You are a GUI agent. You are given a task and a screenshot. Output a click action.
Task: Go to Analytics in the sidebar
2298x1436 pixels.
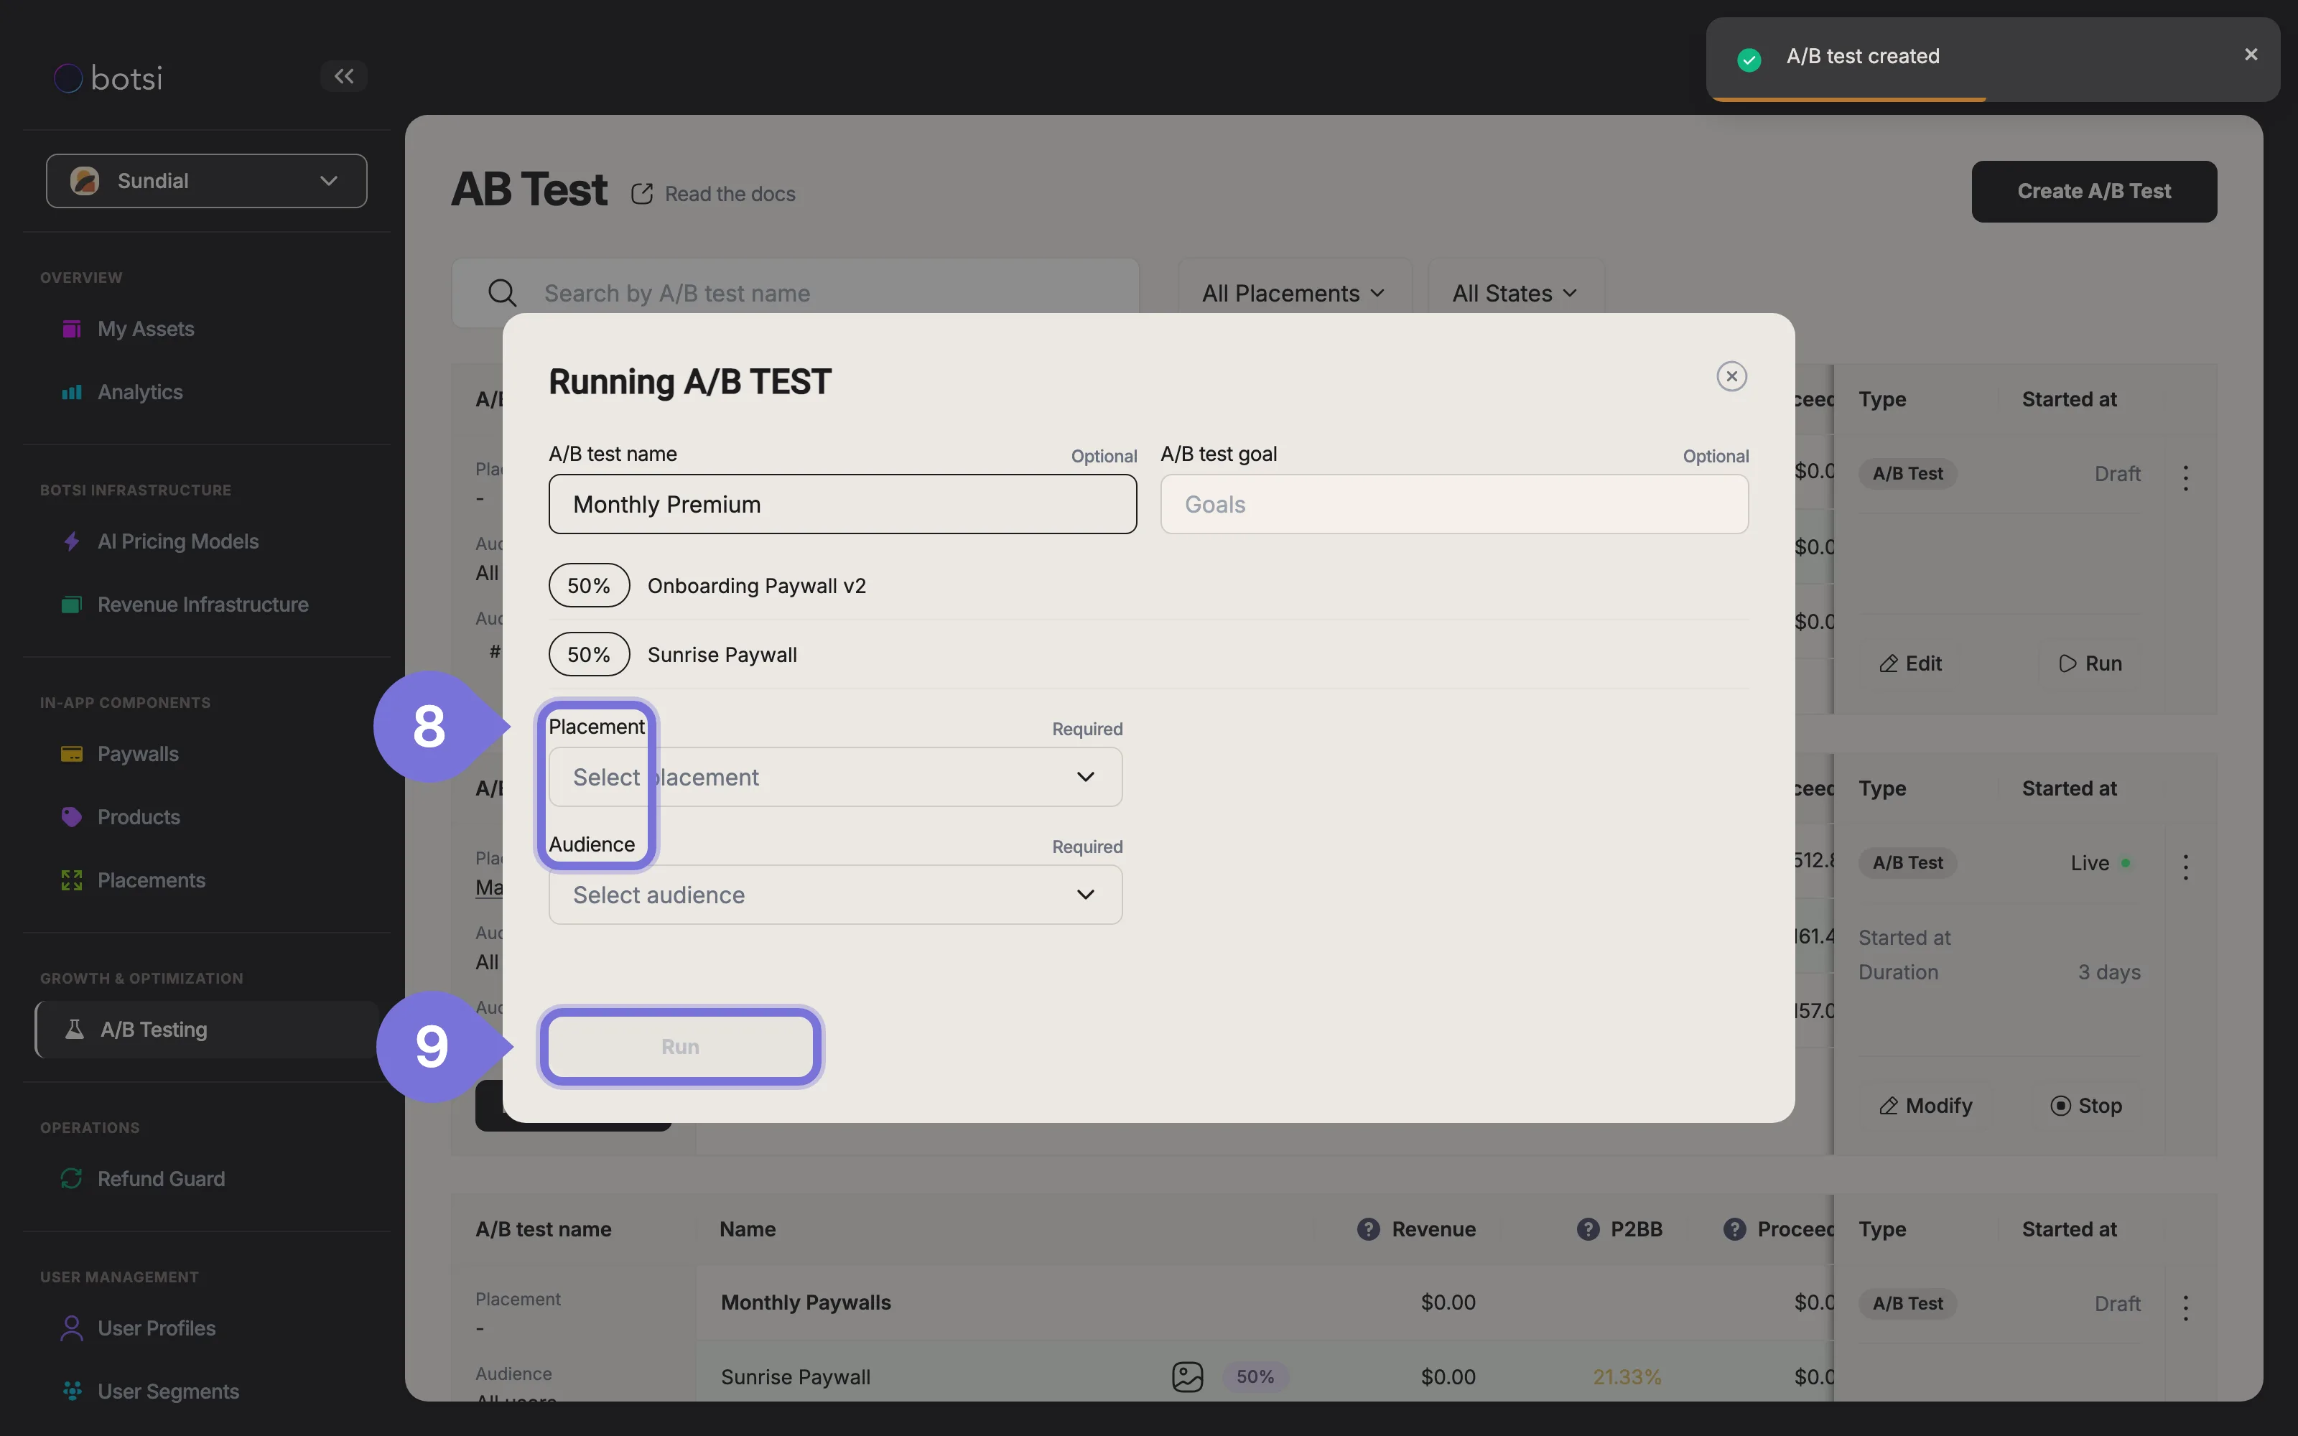pos(139,392)
